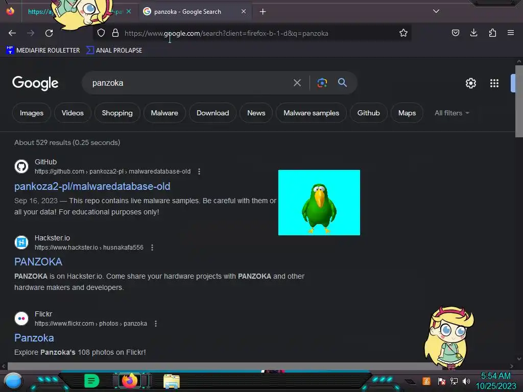Search by image with Google Lens
523x392 pixels.
tap(322, 83)
